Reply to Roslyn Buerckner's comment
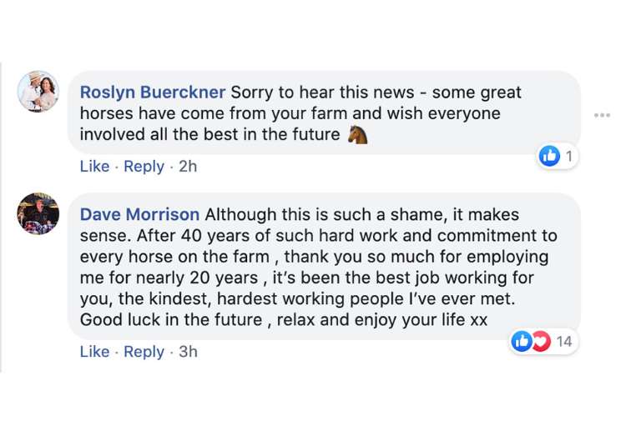Screen dimensions: 626x436 [144, 167]
